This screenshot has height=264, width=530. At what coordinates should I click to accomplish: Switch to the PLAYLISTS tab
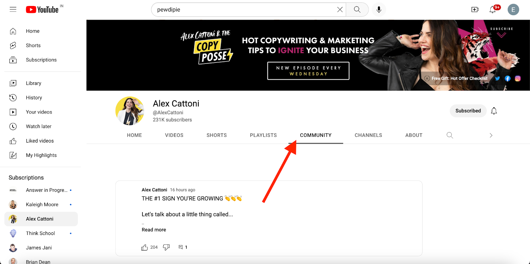(263, 135)
